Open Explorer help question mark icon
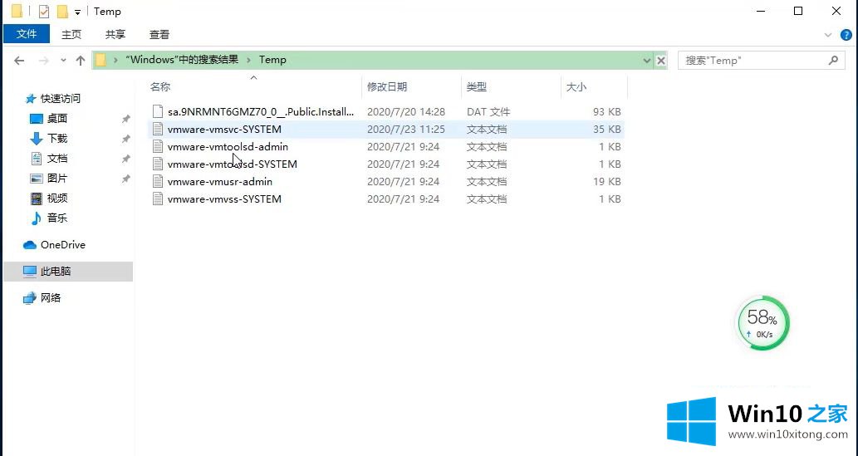This screenshot has height=456, width=858. click(846, 35)
